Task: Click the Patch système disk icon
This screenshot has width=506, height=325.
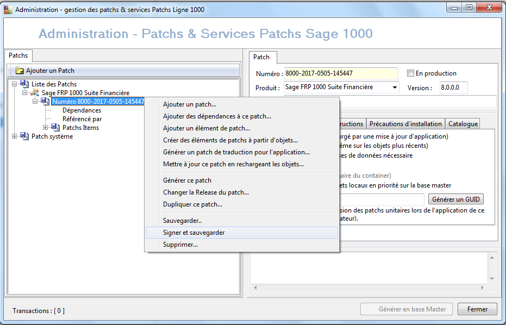Action: tap(24, 136)
